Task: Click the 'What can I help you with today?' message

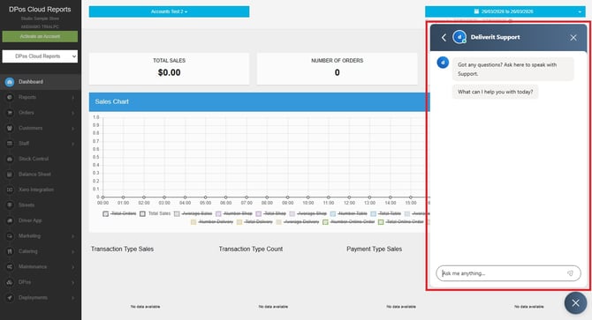Action: (x=496, y=92)
